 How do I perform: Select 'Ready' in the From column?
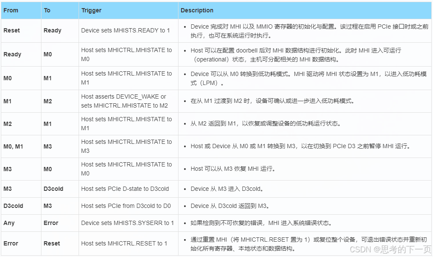(12, 54)
